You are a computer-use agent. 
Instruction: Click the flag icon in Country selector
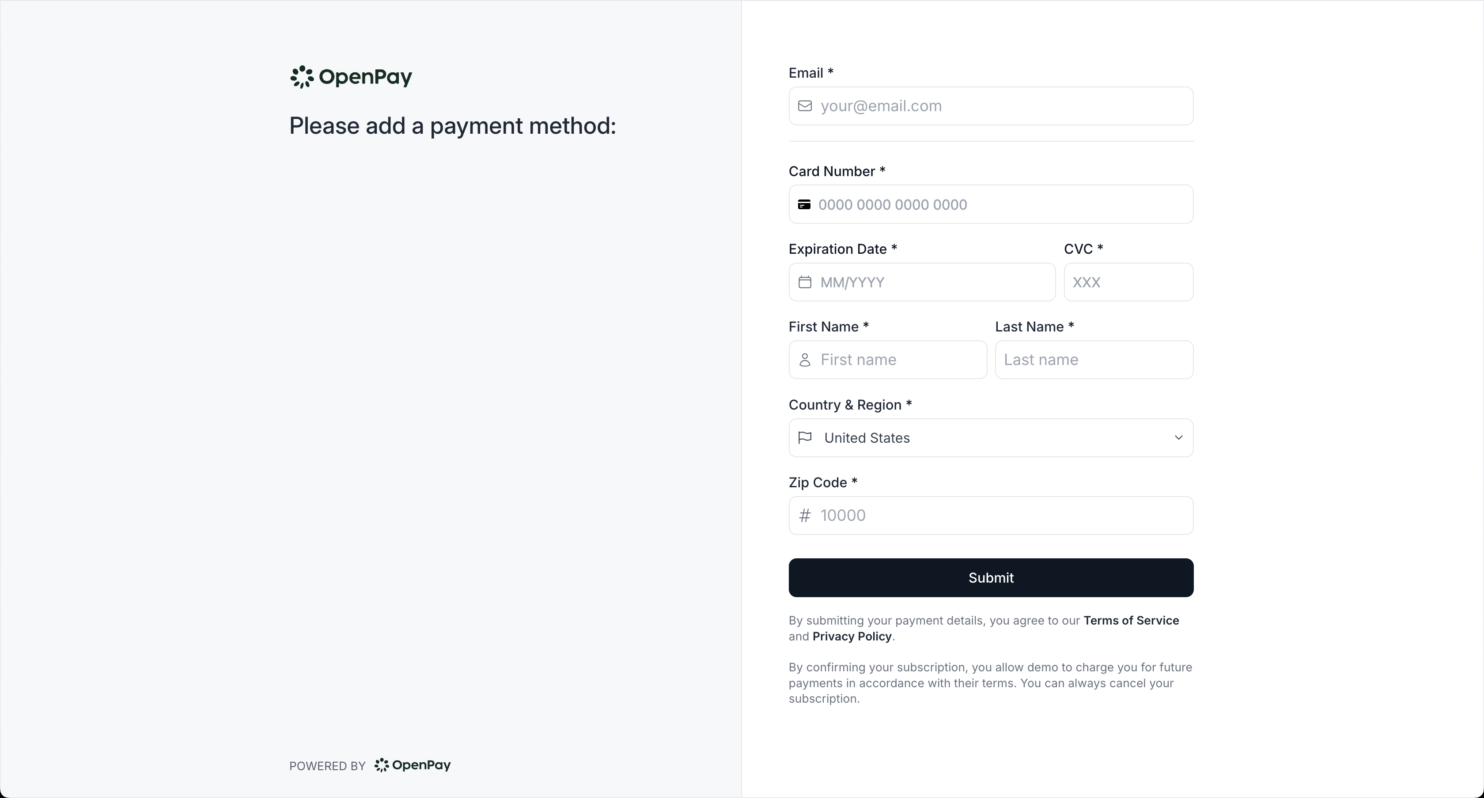805,437
